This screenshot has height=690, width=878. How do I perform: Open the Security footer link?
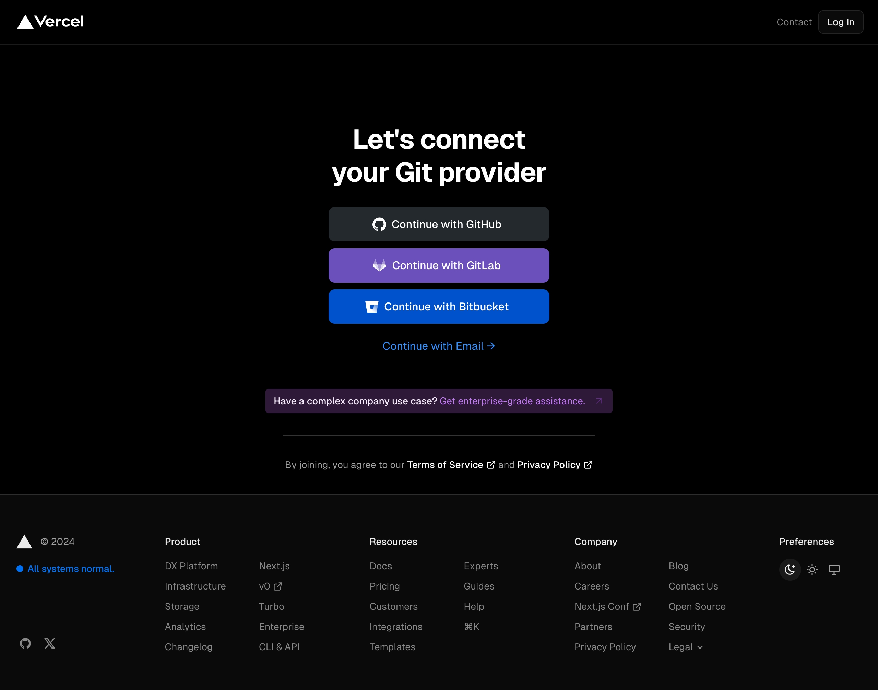pyautogui.click(x=687, y=627)
